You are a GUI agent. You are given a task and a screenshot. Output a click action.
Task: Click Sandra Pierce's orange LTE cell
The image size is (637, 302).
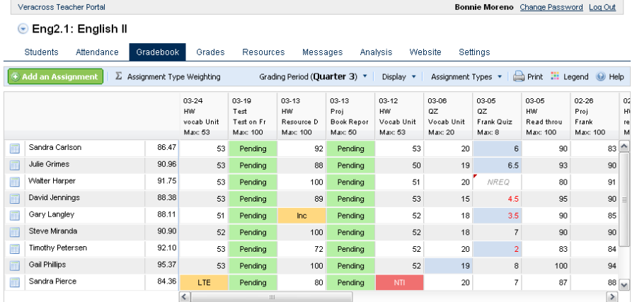coord(204,282)
